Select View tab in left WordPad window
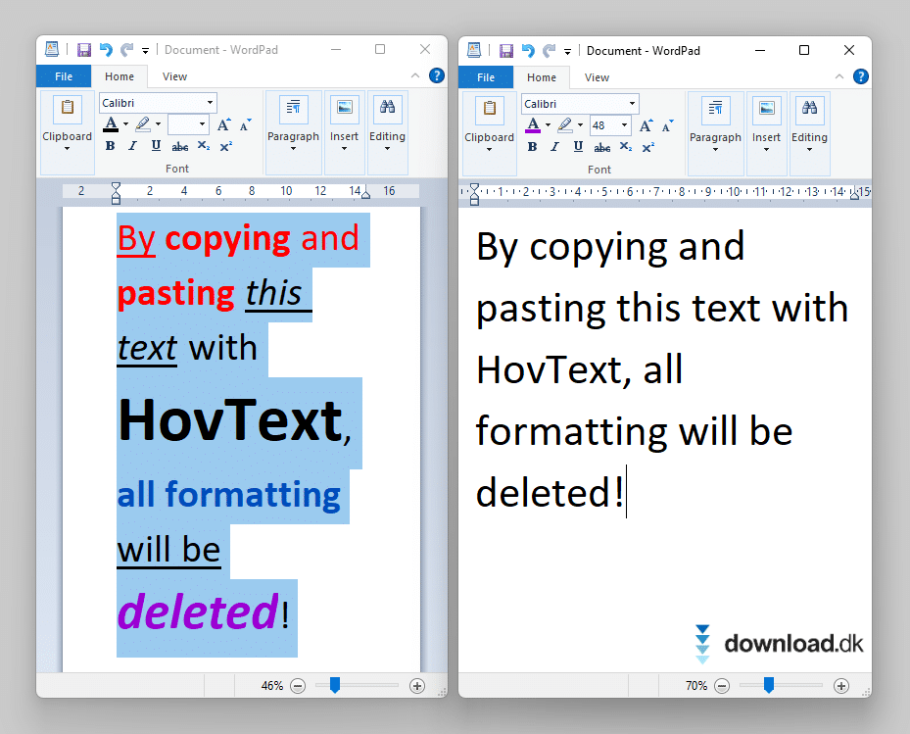The height and width of the screenshot is (734, 910). coord(174,76)
